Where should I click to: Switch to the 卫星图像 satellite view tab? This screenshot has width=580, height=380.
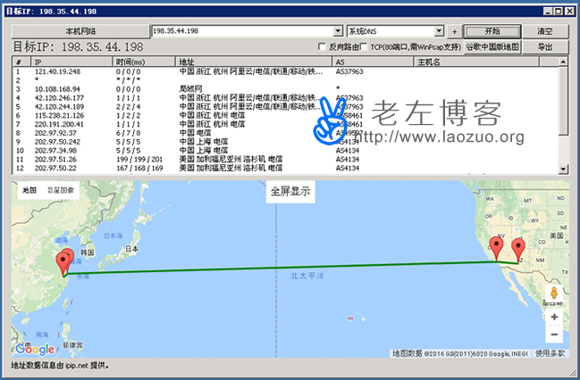61,190
